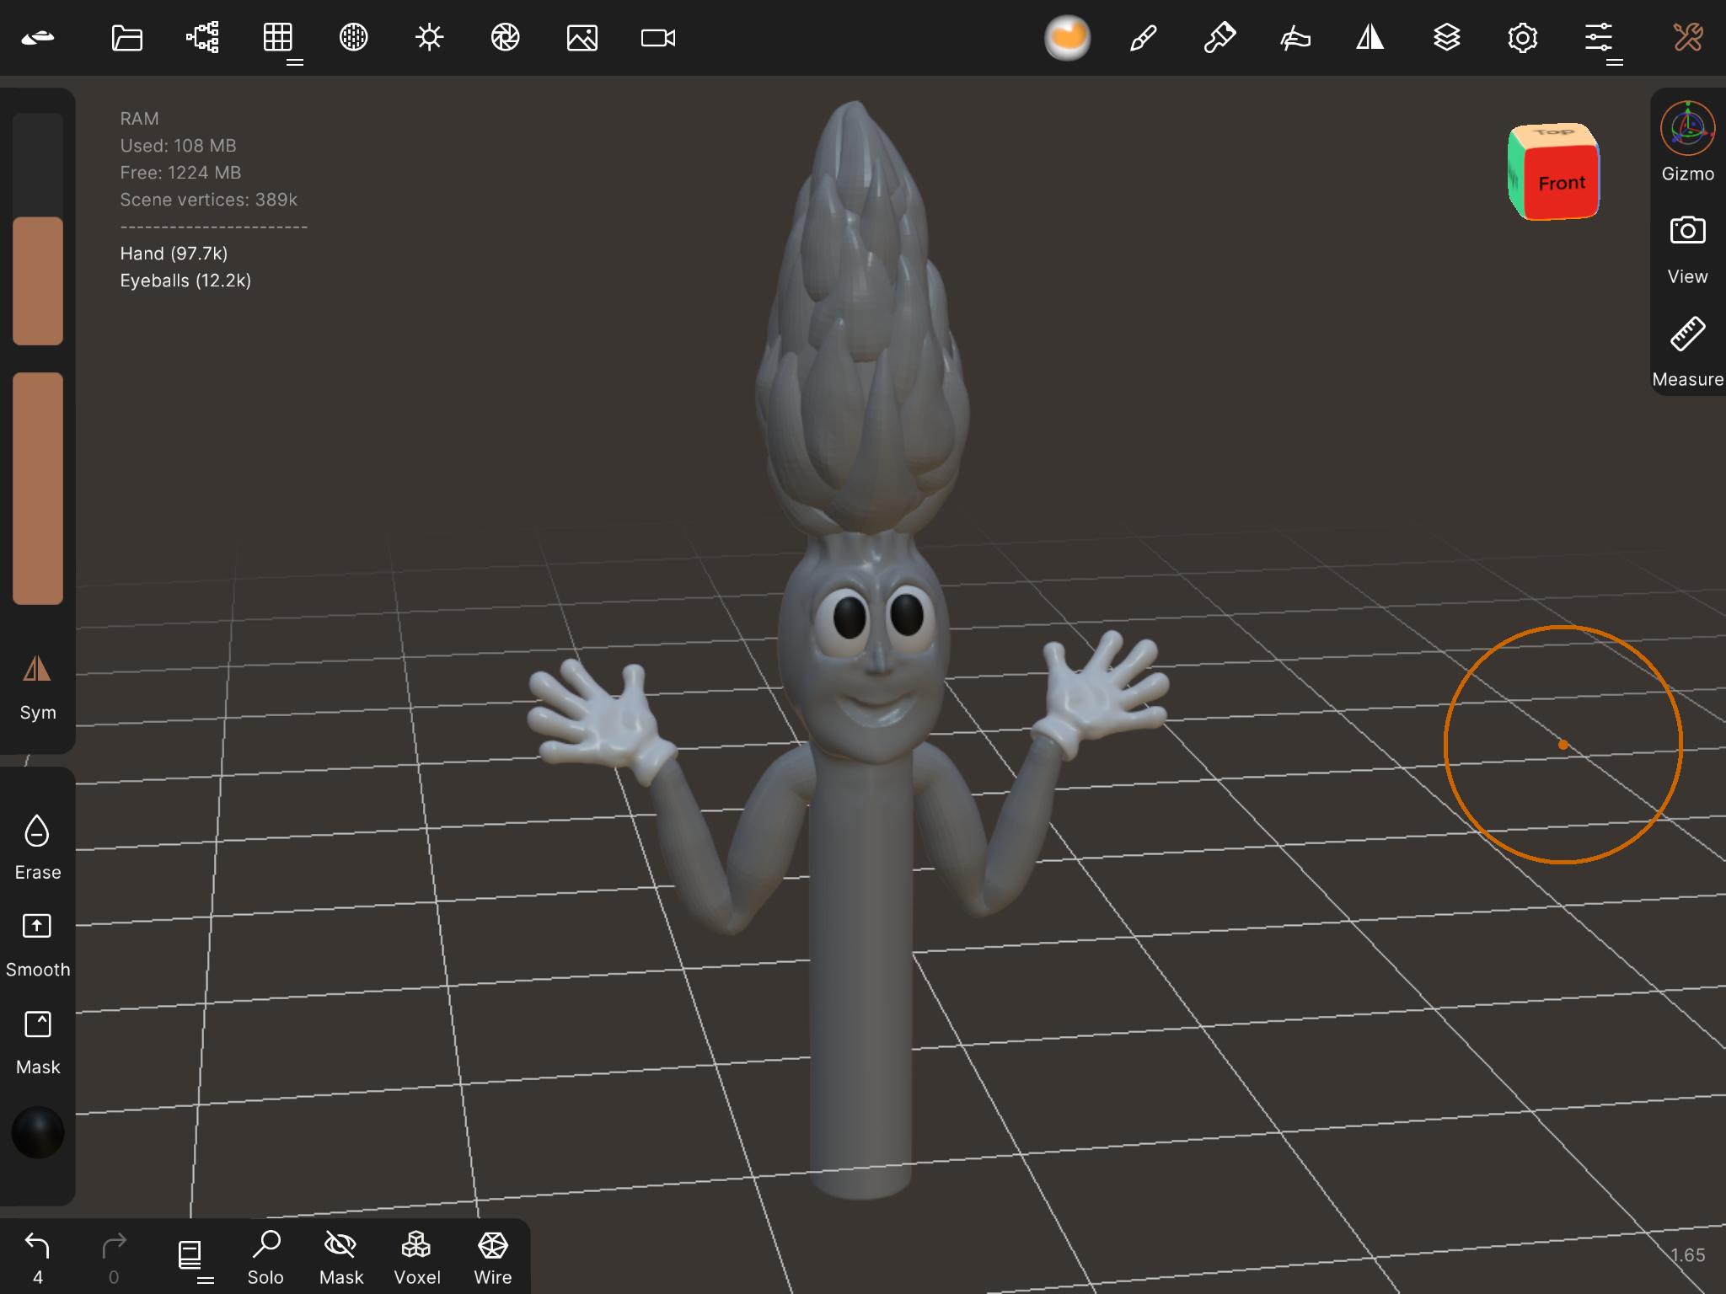Image resolution: width=1726 pixels, height=1294 pixels.
Task: Open the Background image icon menu
Action: point(582,38)
